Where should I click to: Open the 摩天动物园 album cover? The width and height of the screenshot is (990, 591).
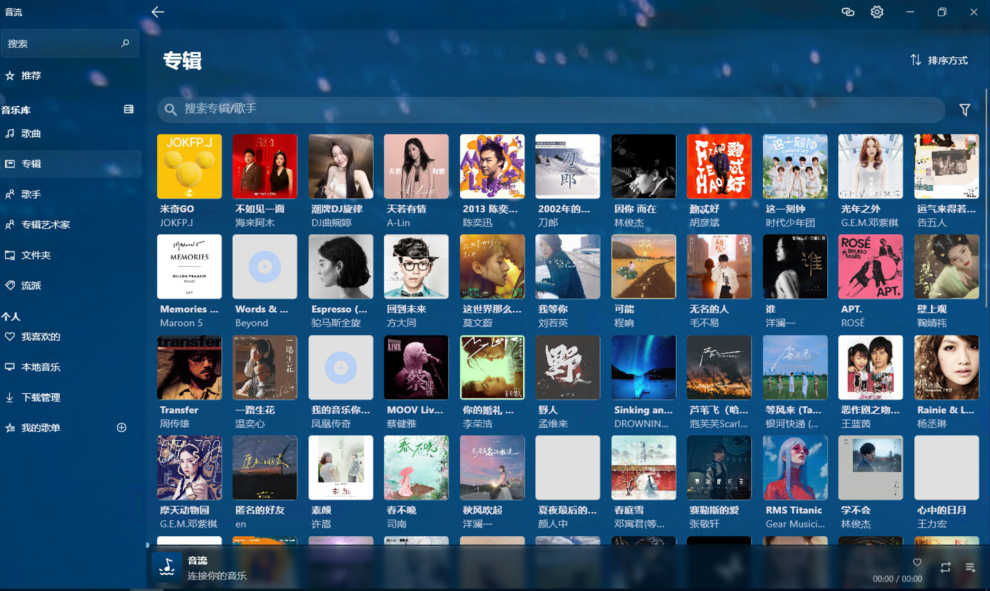click(x=189, y=468)
